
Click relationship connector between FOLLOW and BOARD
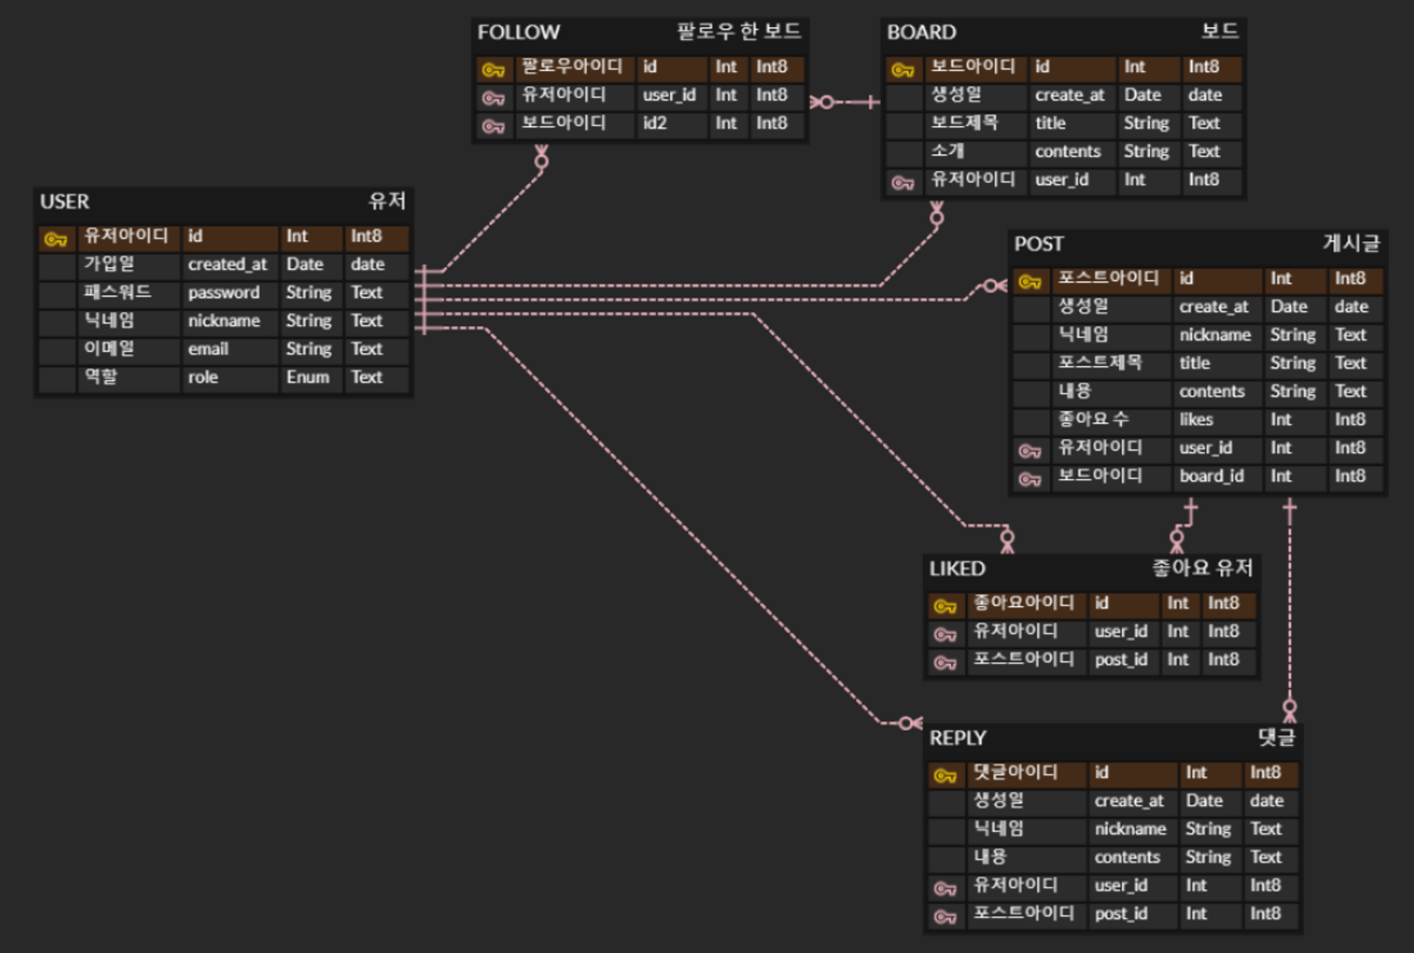[845, 103]
